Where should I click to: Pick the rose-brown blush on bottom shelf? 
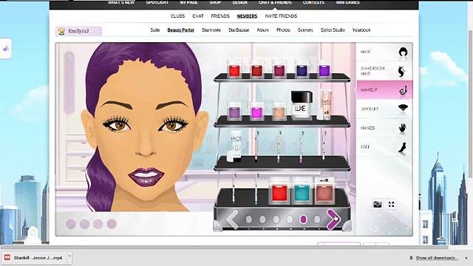point(324,190)
